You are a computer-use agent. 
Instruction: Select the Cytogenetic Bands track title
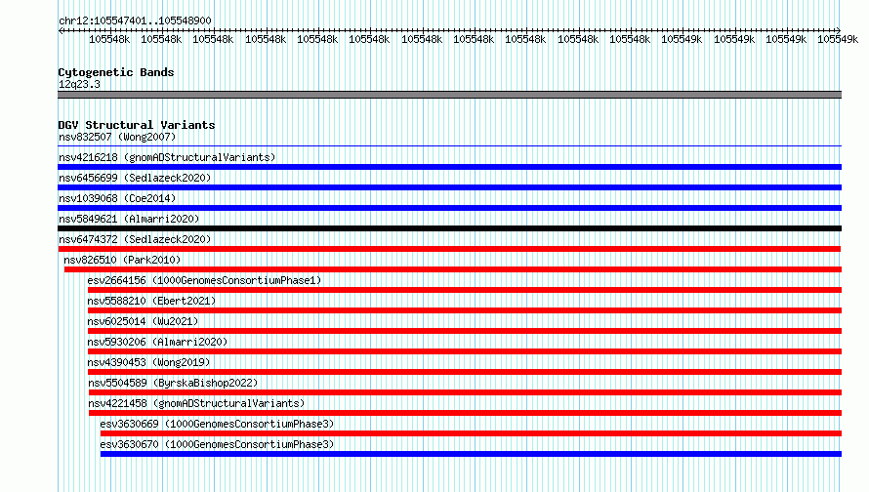click(x=116, y=72)
